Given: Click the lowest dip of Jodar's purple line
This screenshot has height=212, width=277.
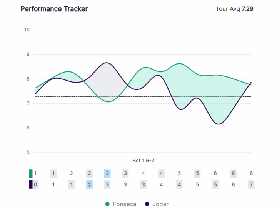Looking at the screenshot, I should pos(218,124).
